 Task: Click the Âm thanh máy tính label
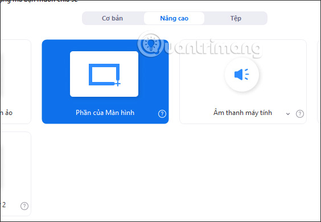tap(242, 113)
